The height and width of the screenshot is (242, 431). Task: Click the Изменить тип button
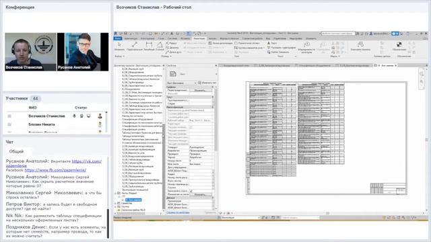point(207,83)
